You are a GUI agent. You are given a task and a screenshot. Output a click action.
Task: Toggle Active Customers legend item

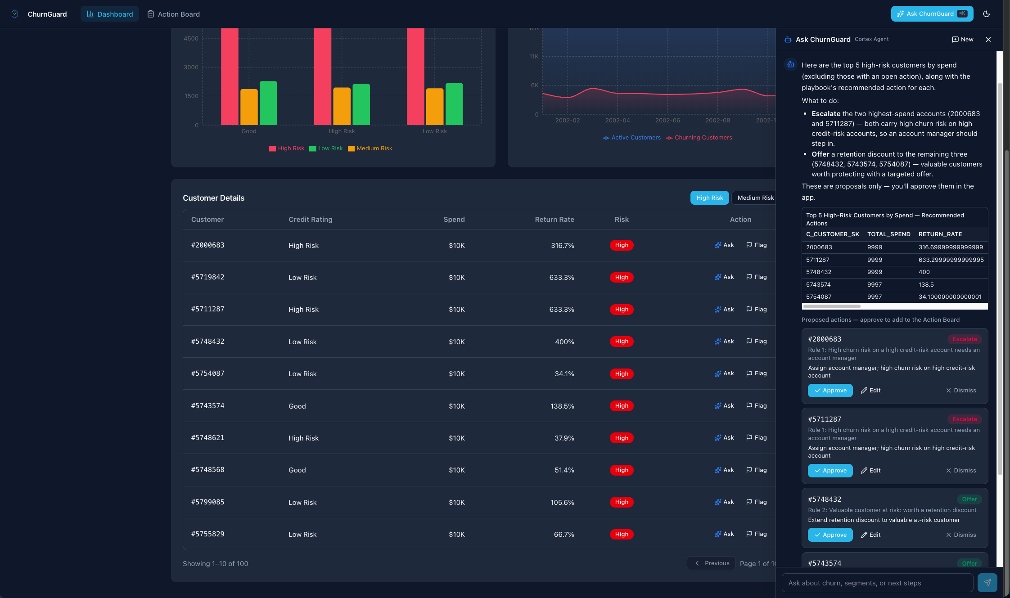coord(631,138)
